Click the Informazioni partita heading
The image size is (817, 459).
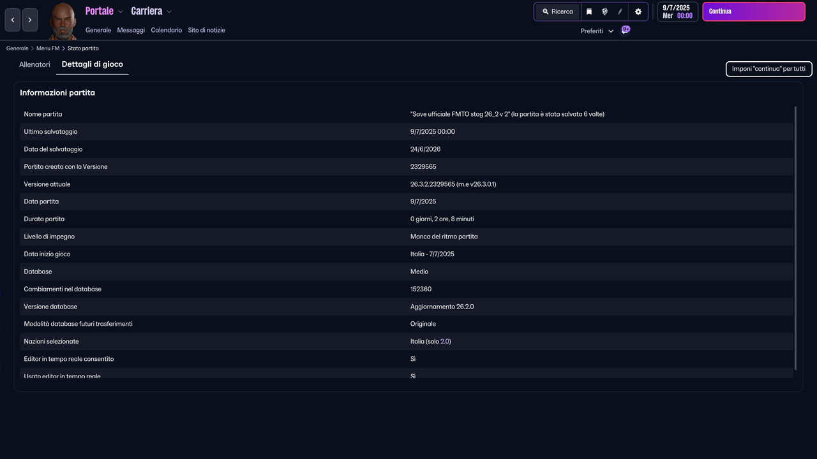pos(57,93)
